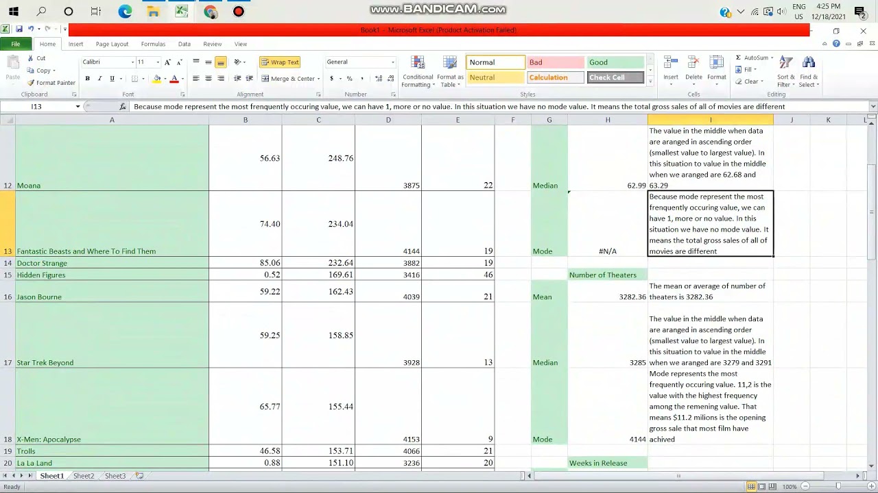Switch to Sheet2 worksheet tab

click(x=84, y=476)
